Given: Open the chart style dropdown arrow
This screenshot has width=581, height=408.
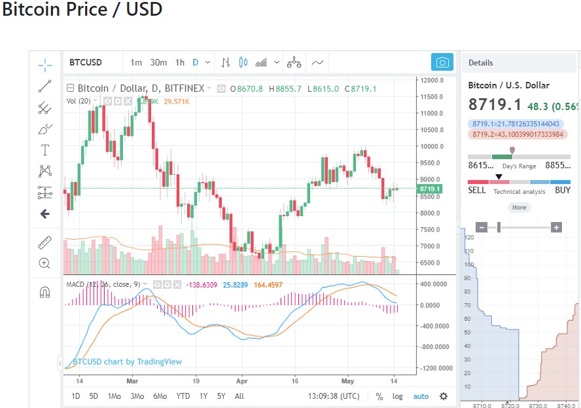Looking at the screenshot, I should pyautogui.click(x=276, y=62).
